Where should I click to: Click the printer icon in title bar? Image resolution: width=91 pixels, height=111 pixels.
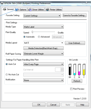point(2,3)
